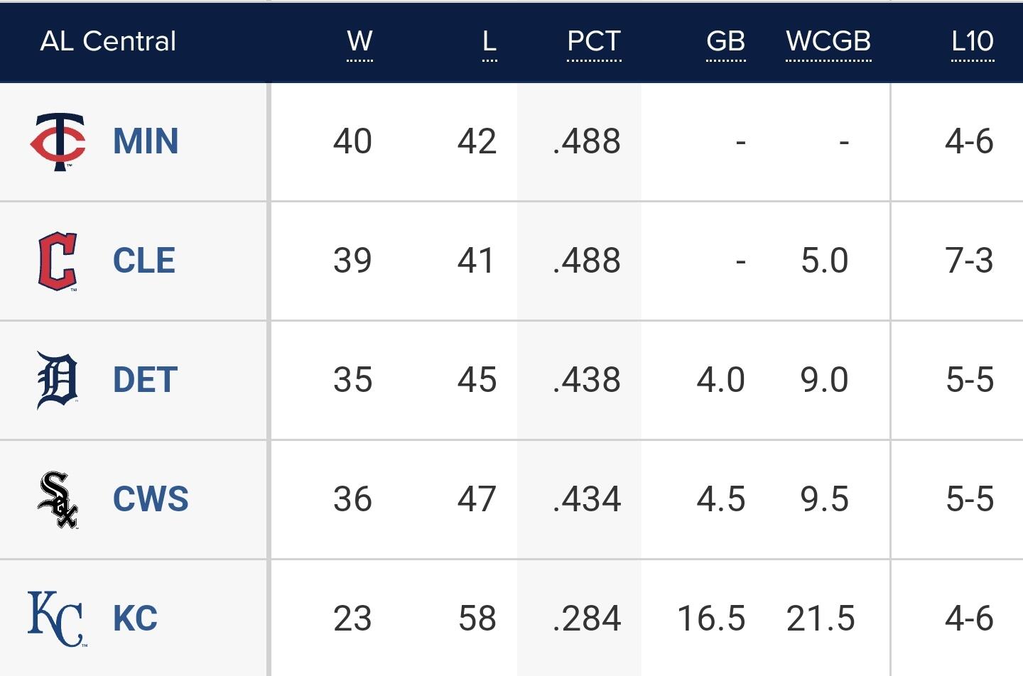This screenshot has width=1023, height=676.
Task: Click the Minnesota Twins logo icon
Action: [x=58, y=142]
